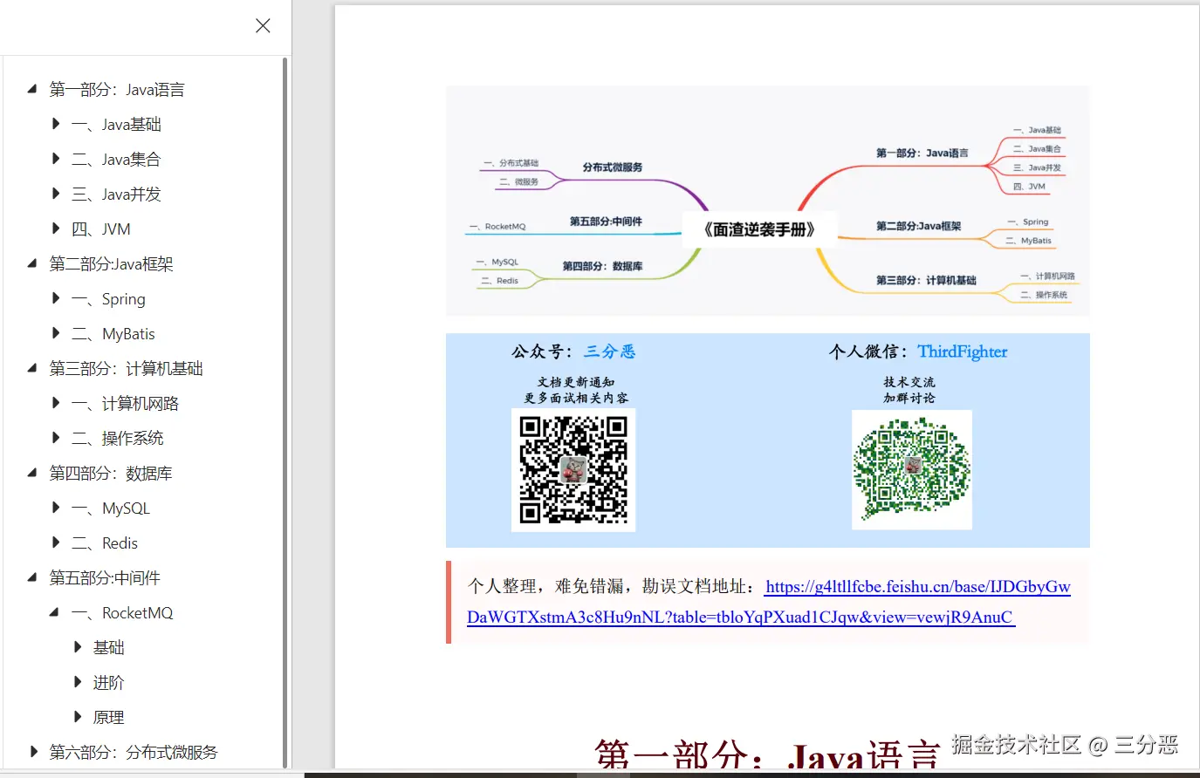Viewport: 1200px width, 778px height.
Task: Close the outline sidebar with X
Action: tap(263, 26)
